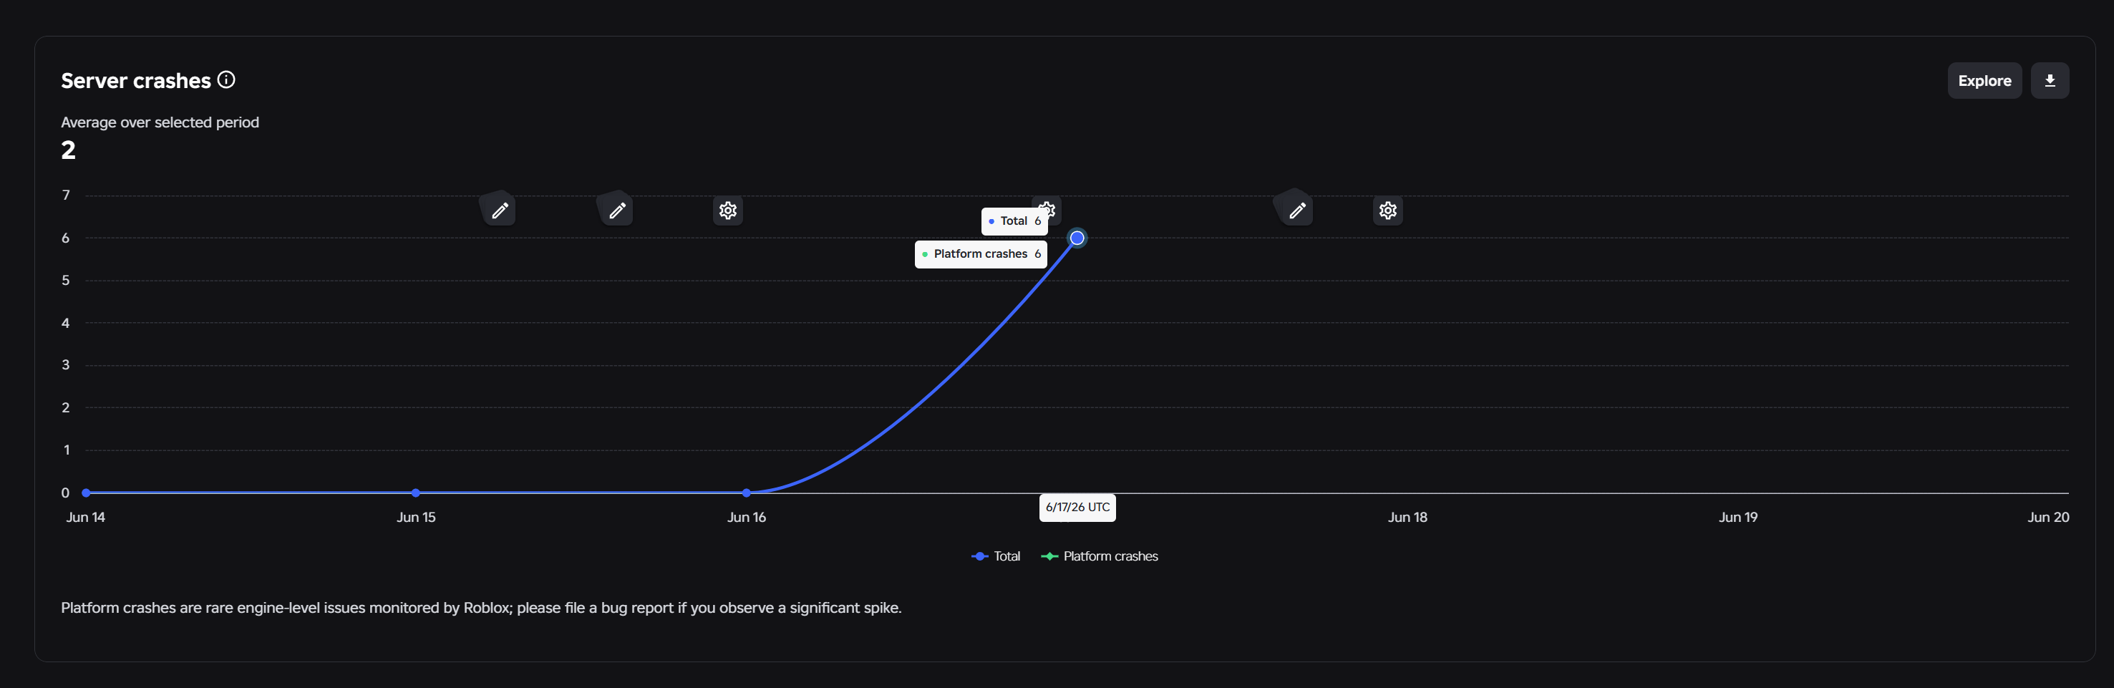
Task: Click the 'Server crashes' chart title
Action: [136, 80]
